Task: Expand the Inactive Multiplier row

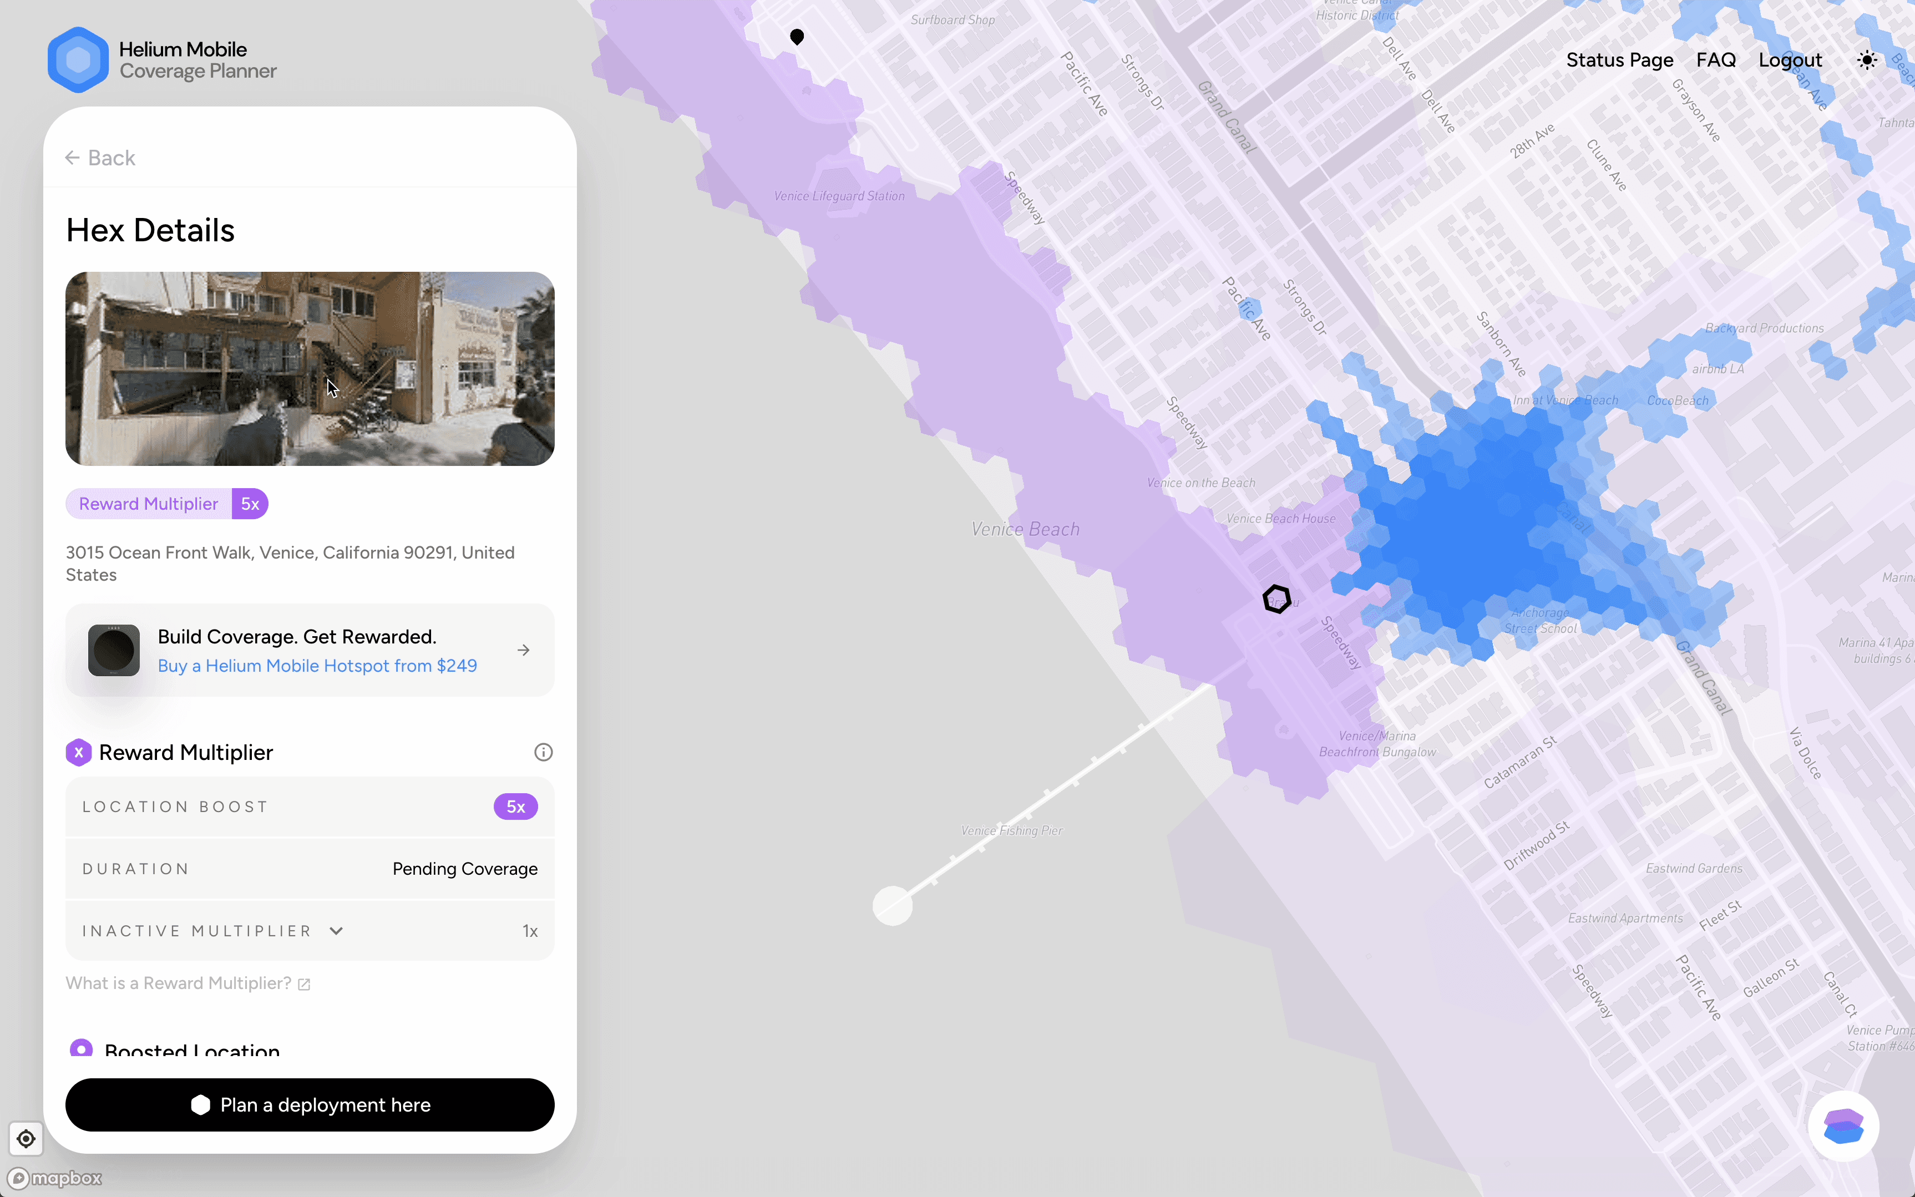Action: click(336, 930)
